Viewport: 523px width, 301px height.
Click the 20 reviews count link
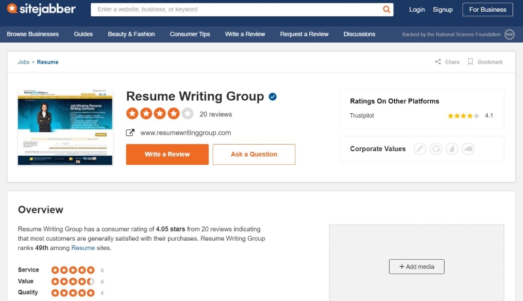[216, 114]
